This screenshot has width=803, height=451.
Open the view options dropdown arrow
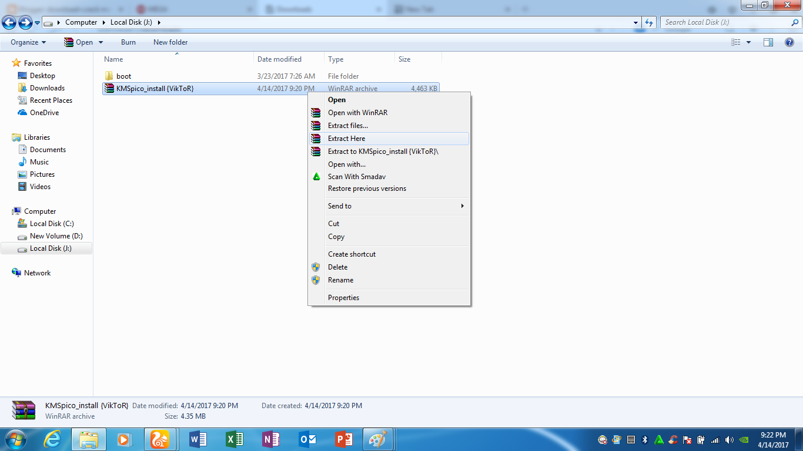pos(748,42)
